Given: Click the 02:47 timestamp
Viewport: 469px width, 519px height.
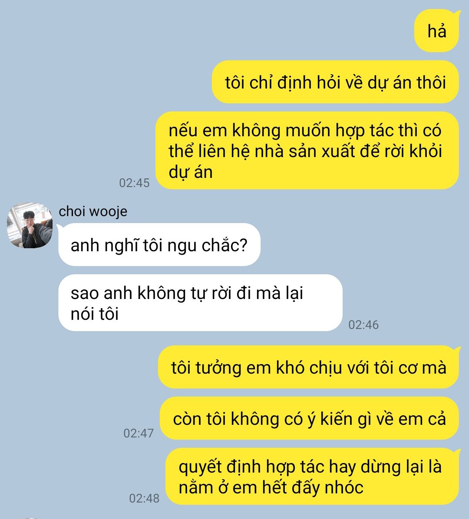Looking at the screenshot, I should pyautogui.click(x=139, y=433).
